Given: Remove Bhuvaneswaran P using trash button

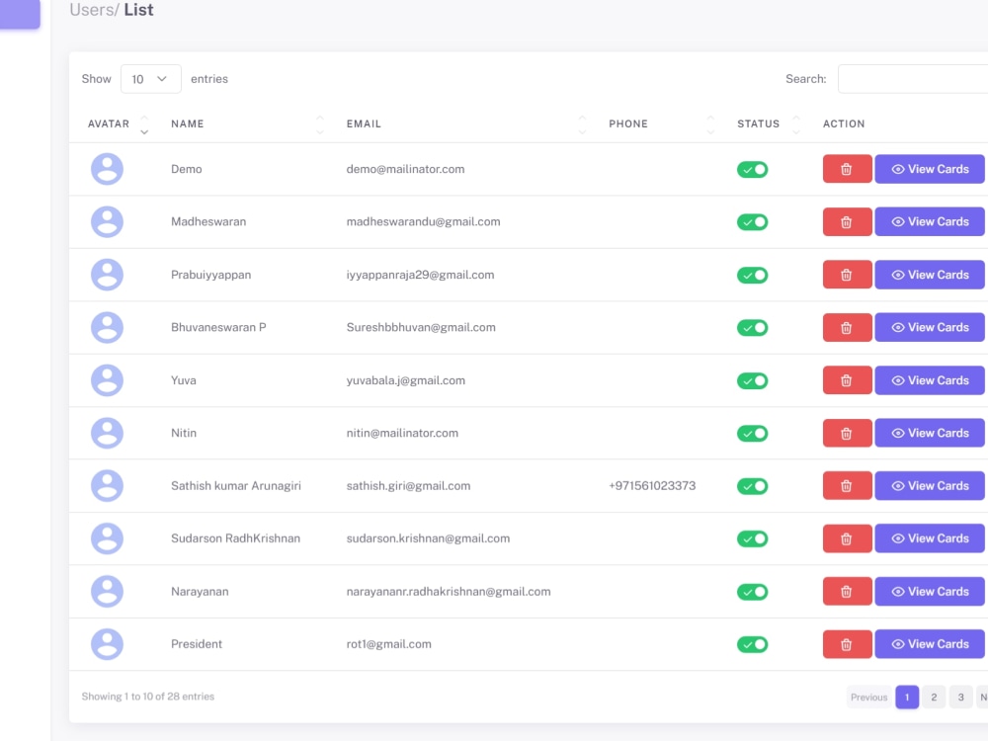Looking at the screenshot, I should pos(847,328).
